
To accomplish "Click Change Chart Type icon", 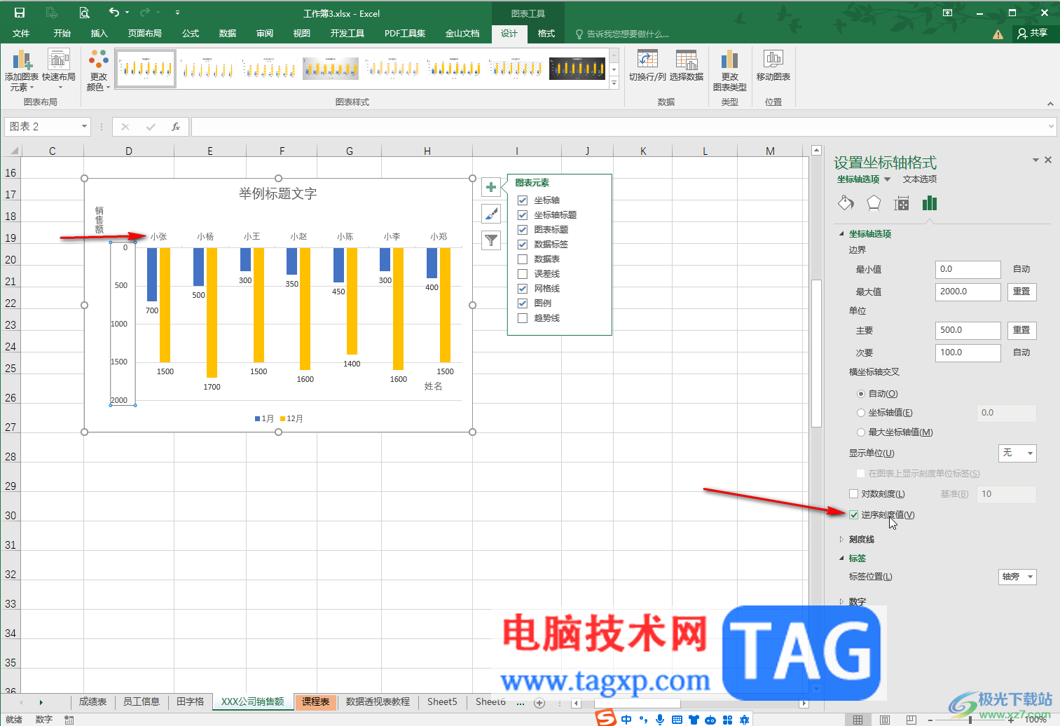I will [729, 71].
